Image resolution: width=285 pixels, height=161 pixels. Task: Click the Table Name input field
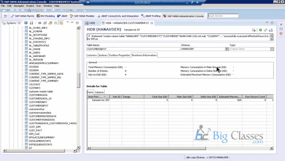point(133,49)
